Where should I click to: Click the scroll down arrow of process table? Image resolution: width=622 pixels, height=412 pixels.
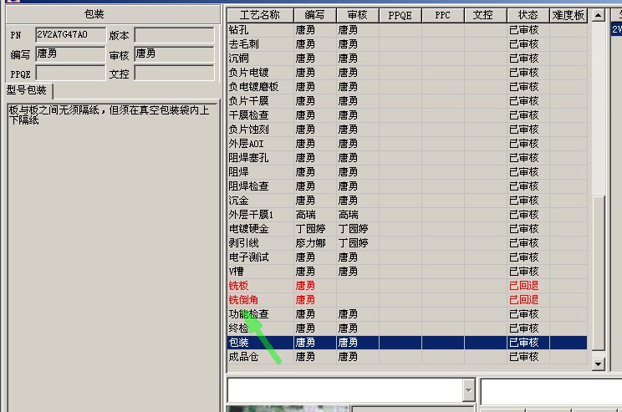tap(599, 364)
